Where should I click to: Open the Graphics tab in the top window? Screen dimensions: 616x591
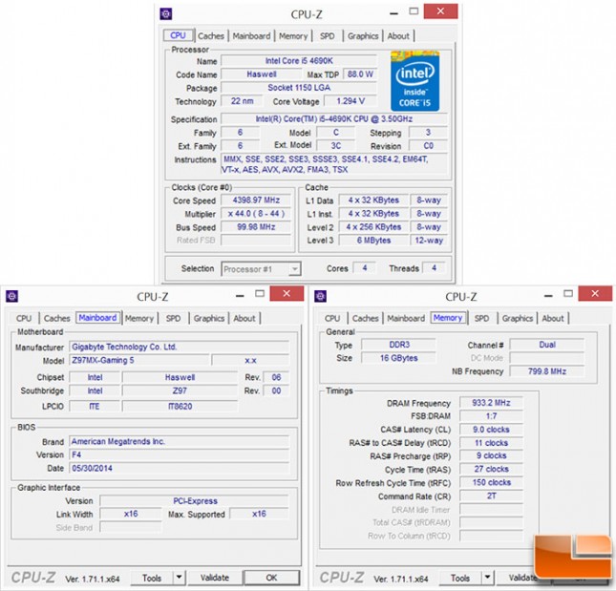(x=363, y=35)
